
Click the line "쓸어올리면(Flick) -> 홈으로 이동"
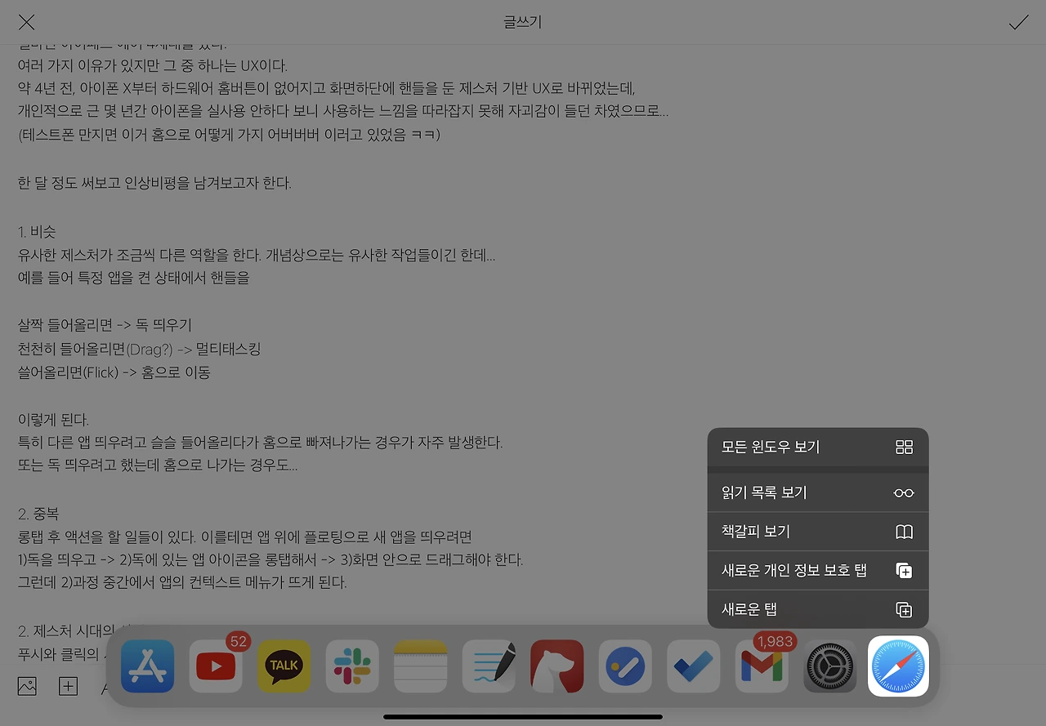pyautogui.click(x=114, y=372)
